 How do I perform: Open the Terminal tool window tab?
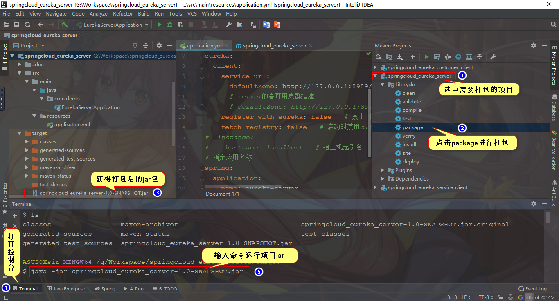click(x=25, y=289)
